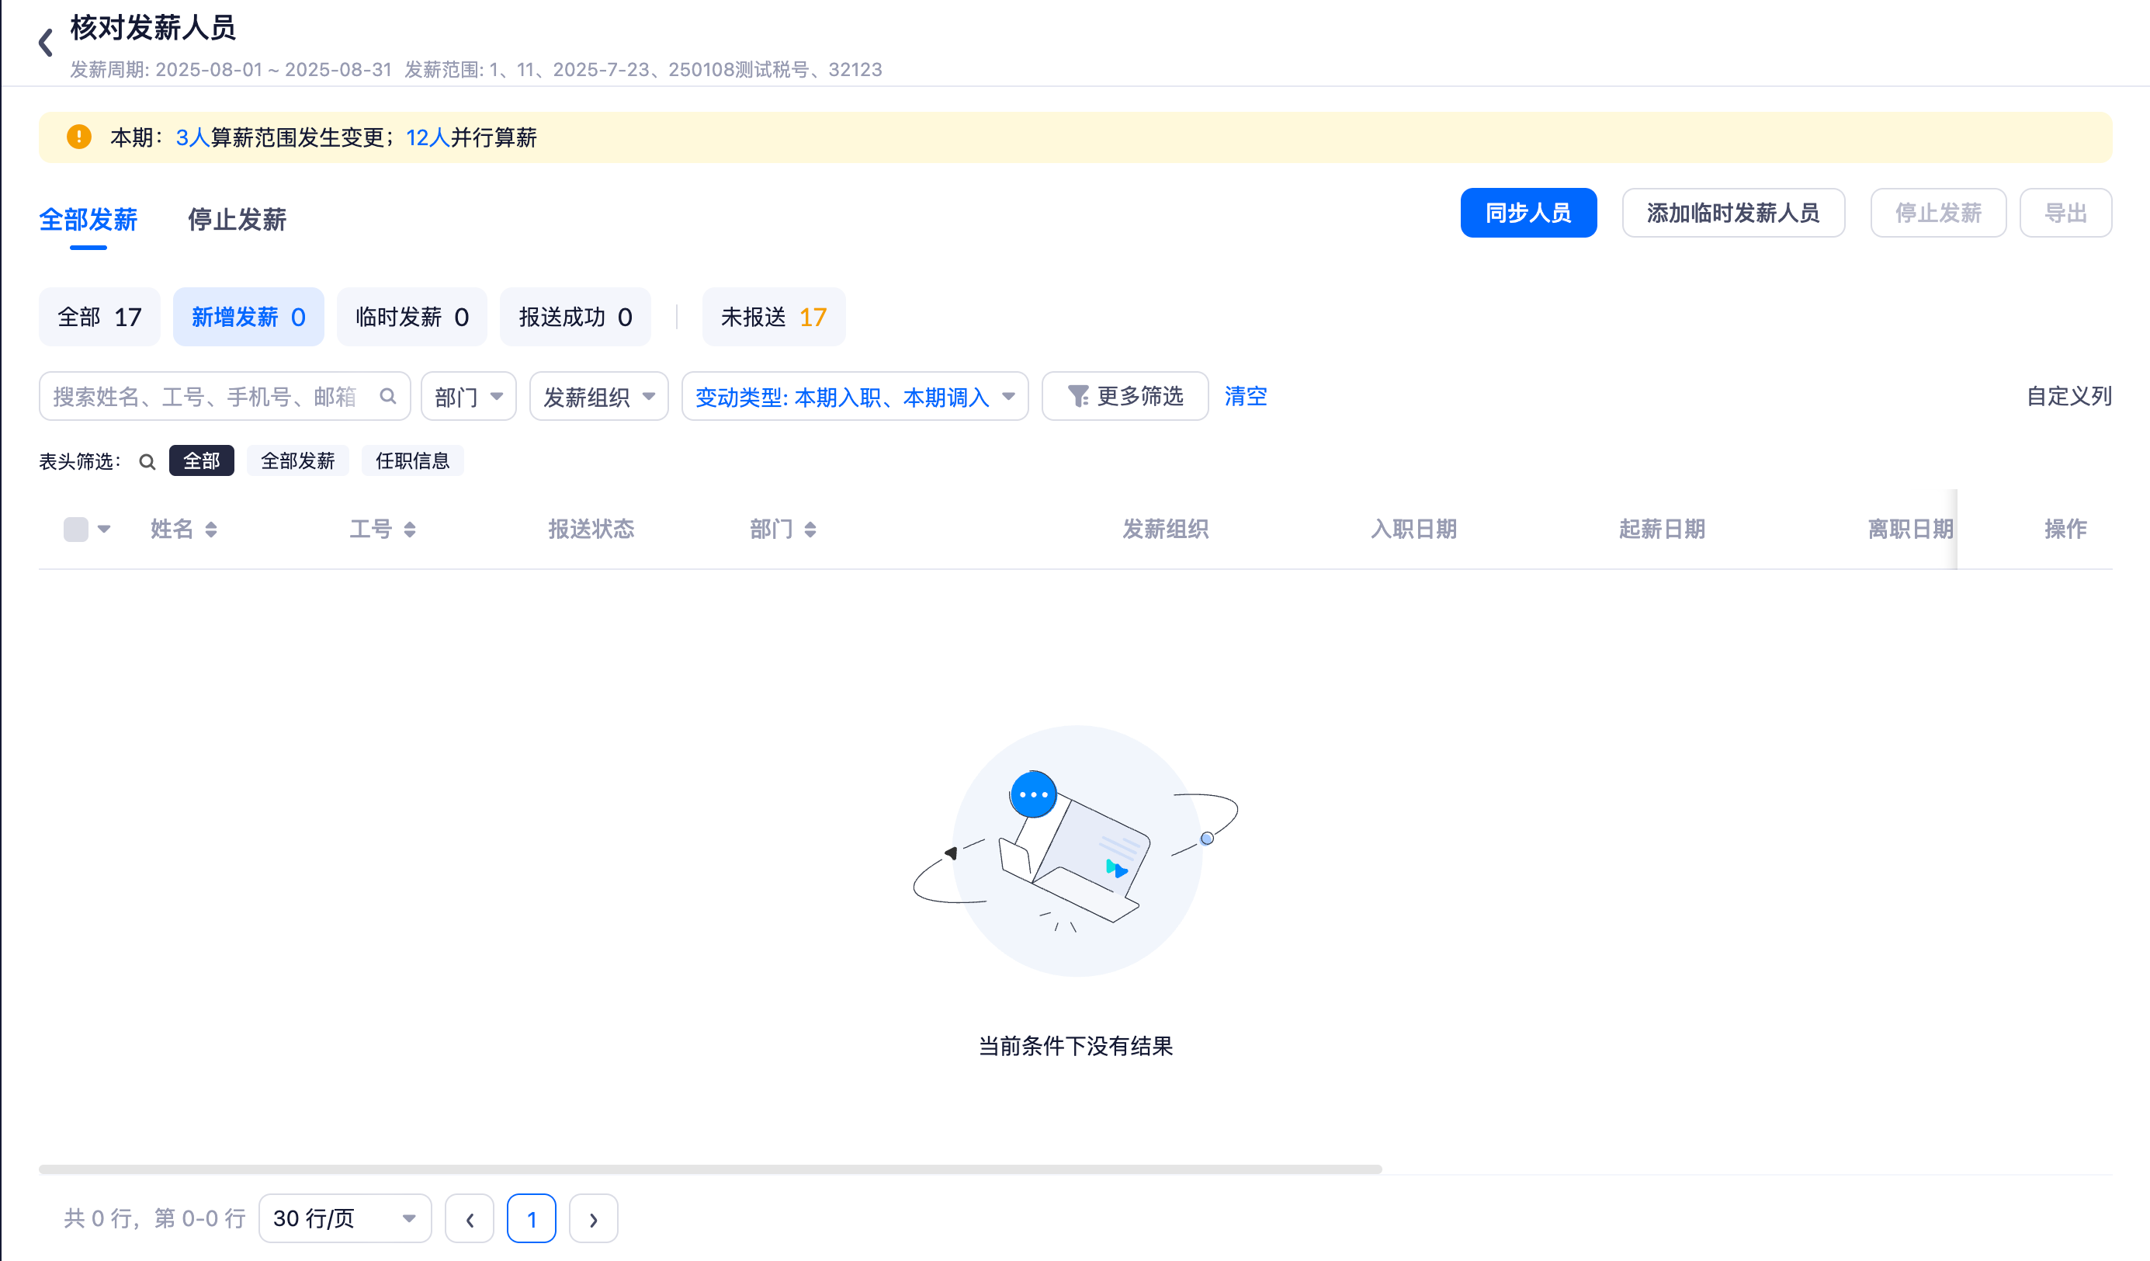
Task: Click the 入职日期 column header
Action: point(1413,530)
